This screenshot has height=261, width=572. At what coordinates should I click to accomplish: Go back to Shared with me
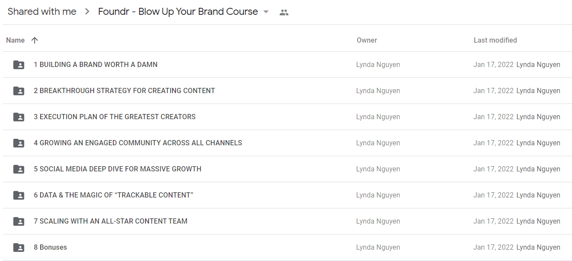tap(42, 12)
